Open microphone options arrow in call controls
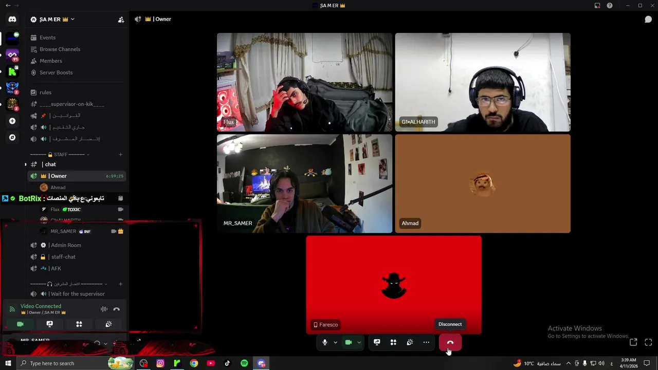The image size is (658, 370). pos(335,342)
